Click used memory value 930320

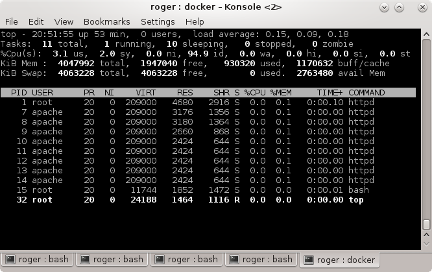pyautogui.click(x=239, y=64)
